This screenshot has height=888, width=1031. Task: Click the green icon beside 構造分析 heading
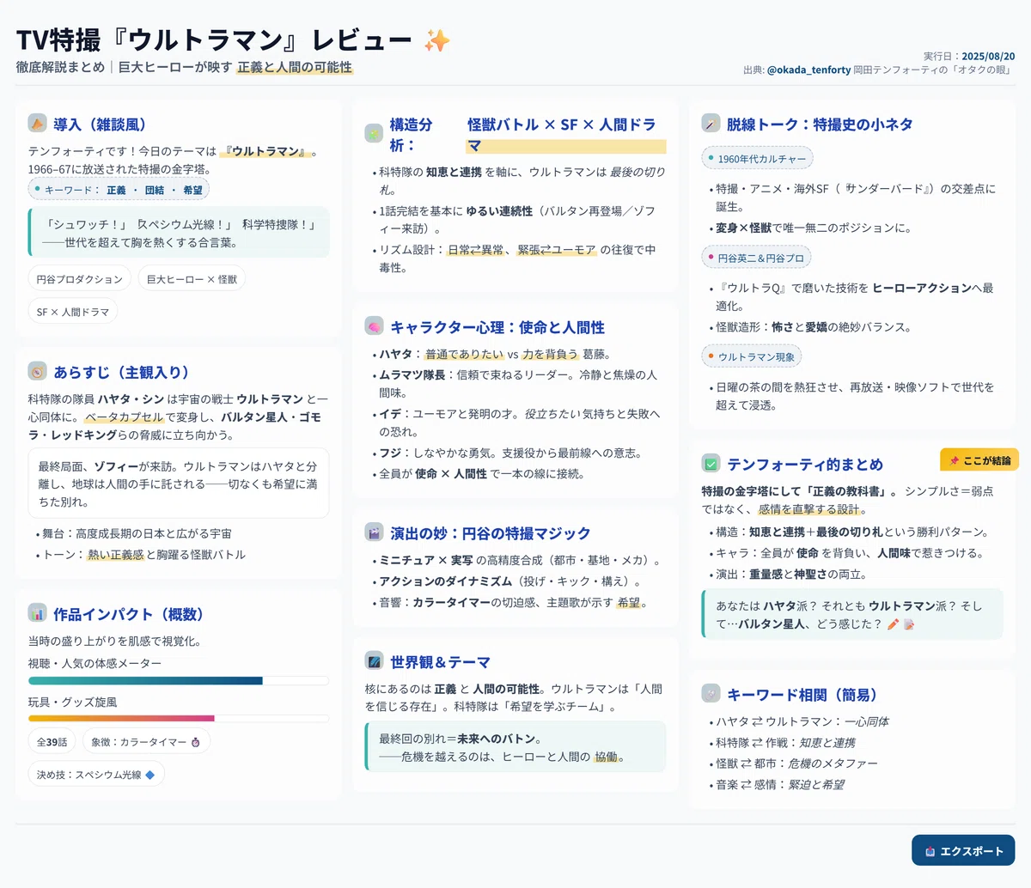[374, 134]
